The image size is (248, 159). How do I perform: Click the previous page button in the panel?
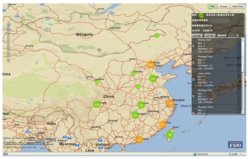click(197, 36)
